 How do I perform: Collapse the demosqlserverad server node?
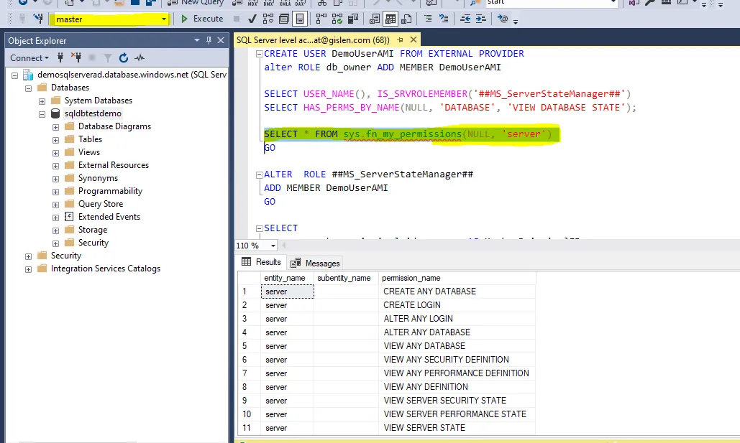pyautogui.click(x=14, y=75)
